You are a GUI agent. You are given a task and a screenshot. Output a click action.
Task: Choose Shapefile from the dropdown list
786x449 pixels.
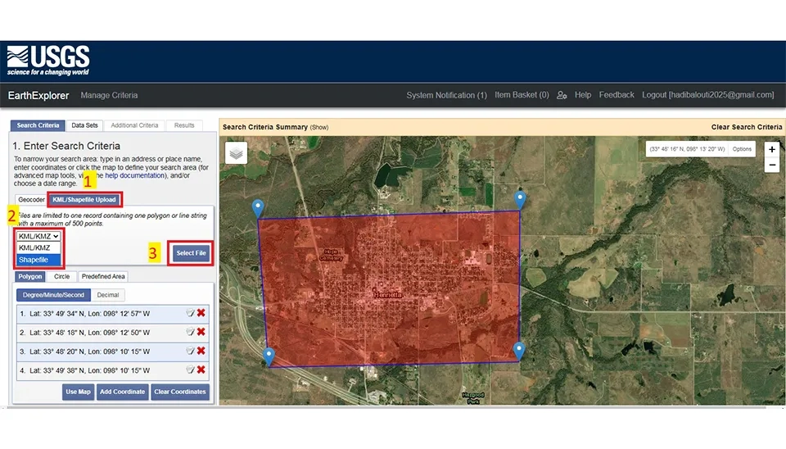click(x=38, y=260)
